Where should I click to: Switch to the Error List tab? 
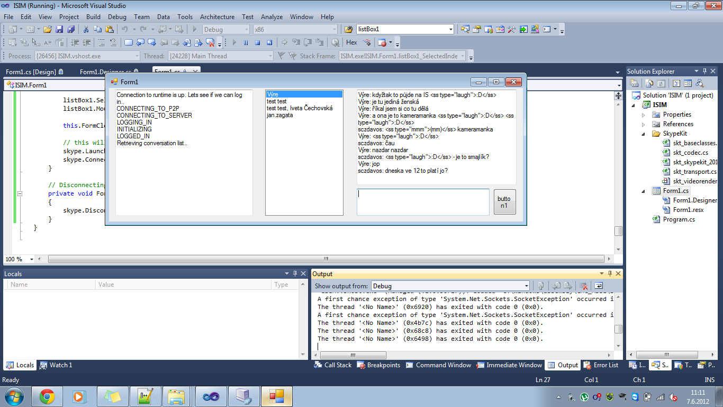pos(601,365)
